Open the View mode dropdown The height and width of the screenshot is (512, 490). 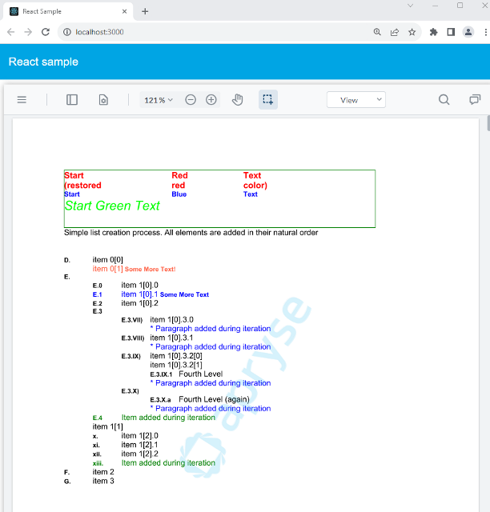(x=356, y=100)
